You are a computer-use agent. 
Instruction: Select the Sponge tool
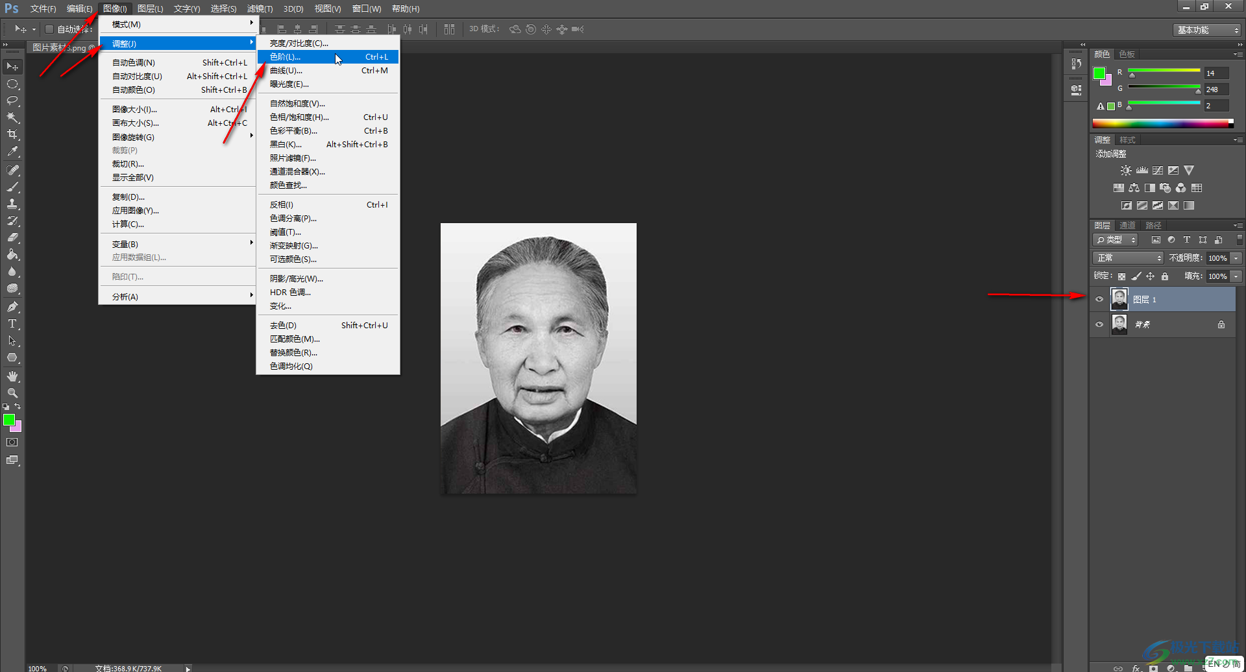(12, 288)
